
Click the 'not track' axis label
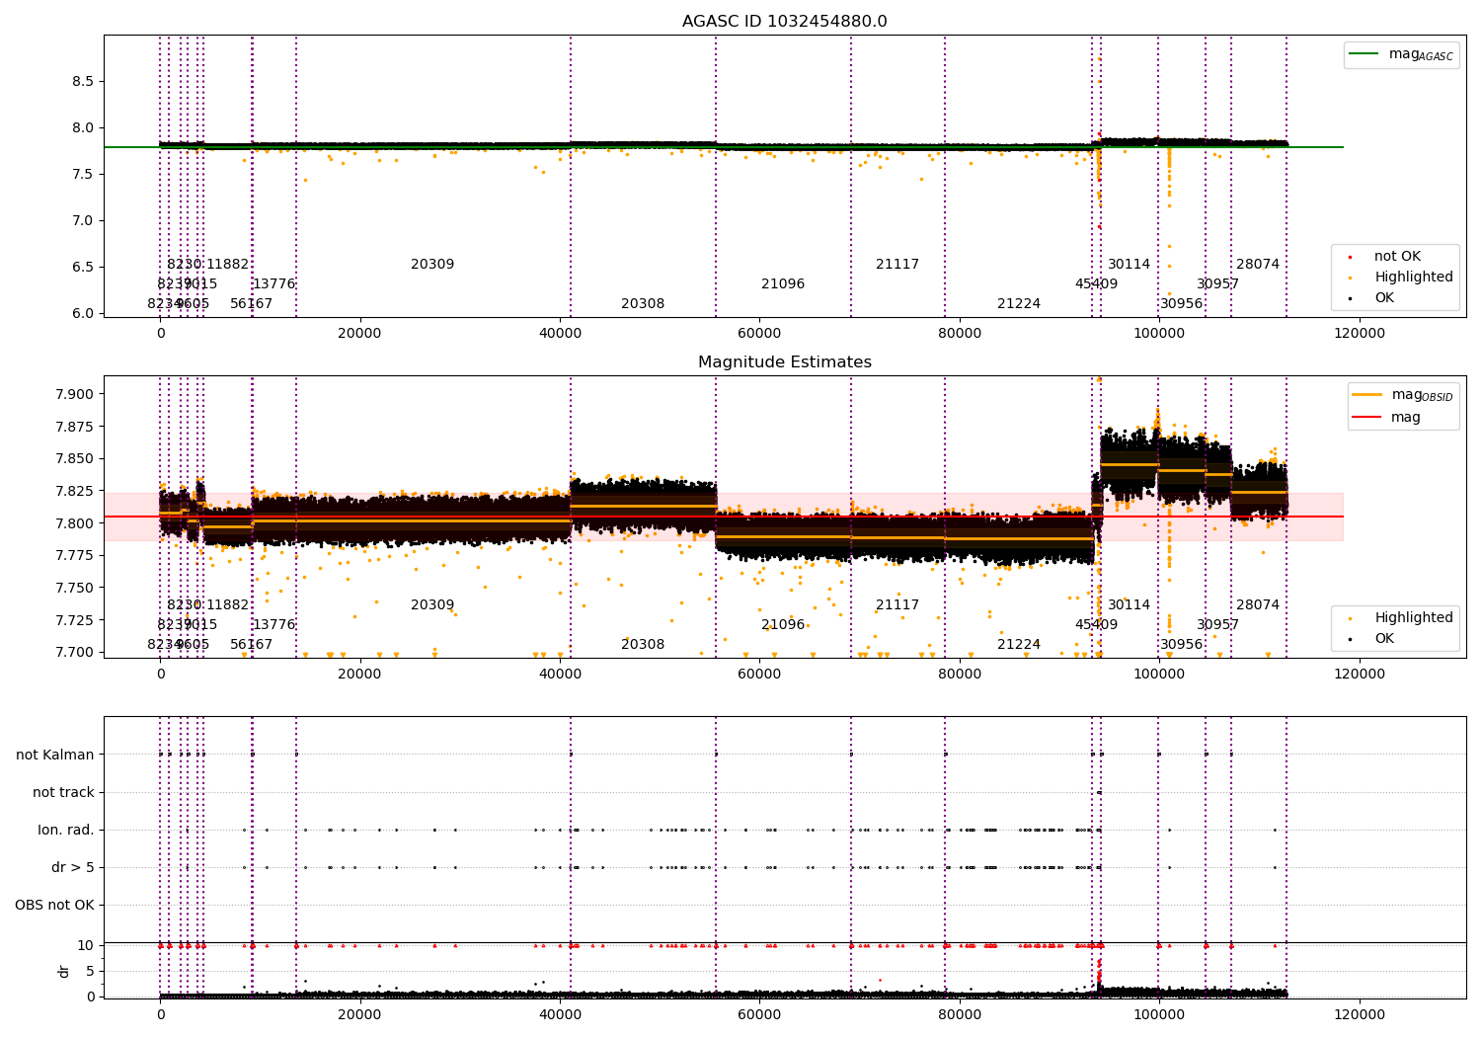point(63,793)
